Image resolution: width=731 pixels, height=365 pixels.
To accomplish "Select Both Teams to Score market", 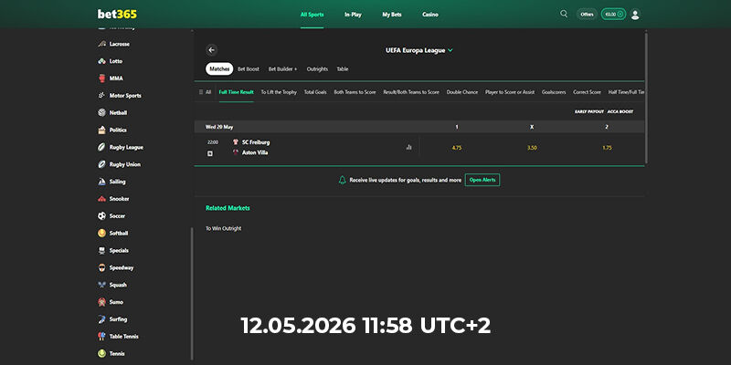I will [x=355, y=92].
